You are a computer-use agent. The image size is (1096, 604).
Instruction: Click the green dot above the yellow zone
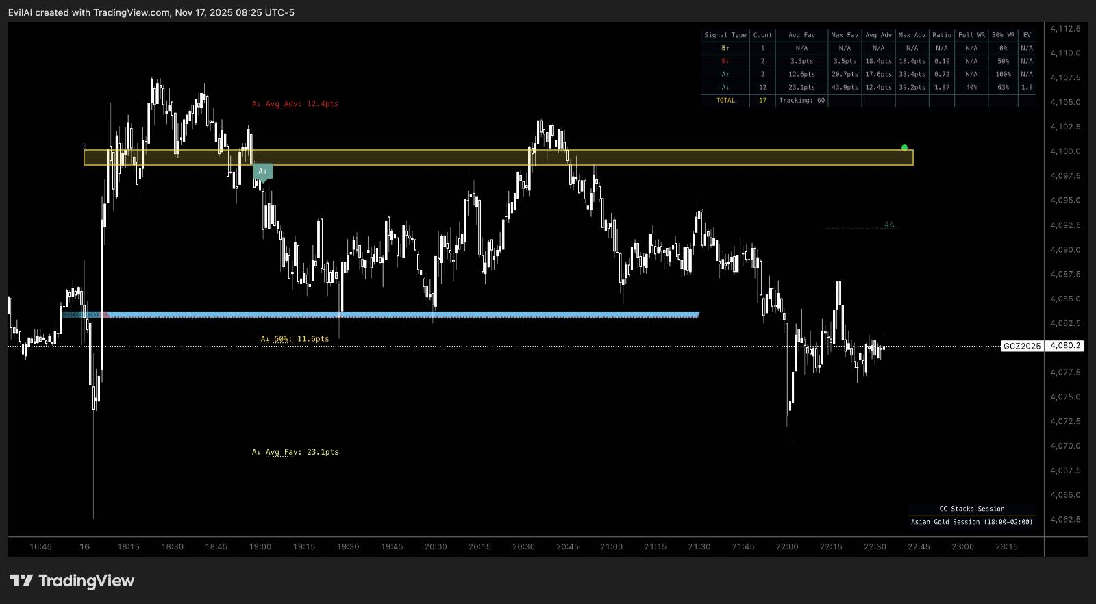904,147
